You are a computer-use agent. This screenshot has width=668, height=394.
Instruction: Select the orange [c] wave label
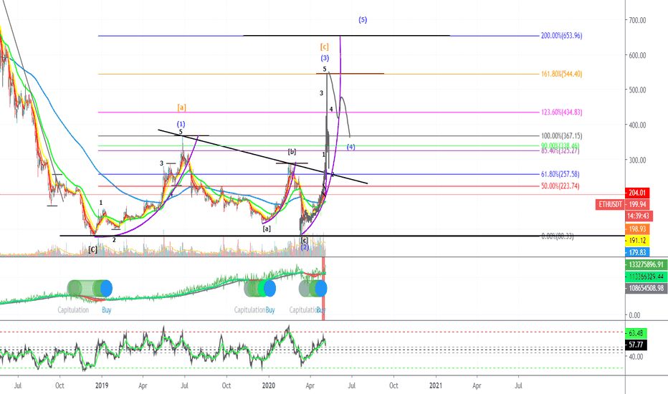(x=325, y=47)
